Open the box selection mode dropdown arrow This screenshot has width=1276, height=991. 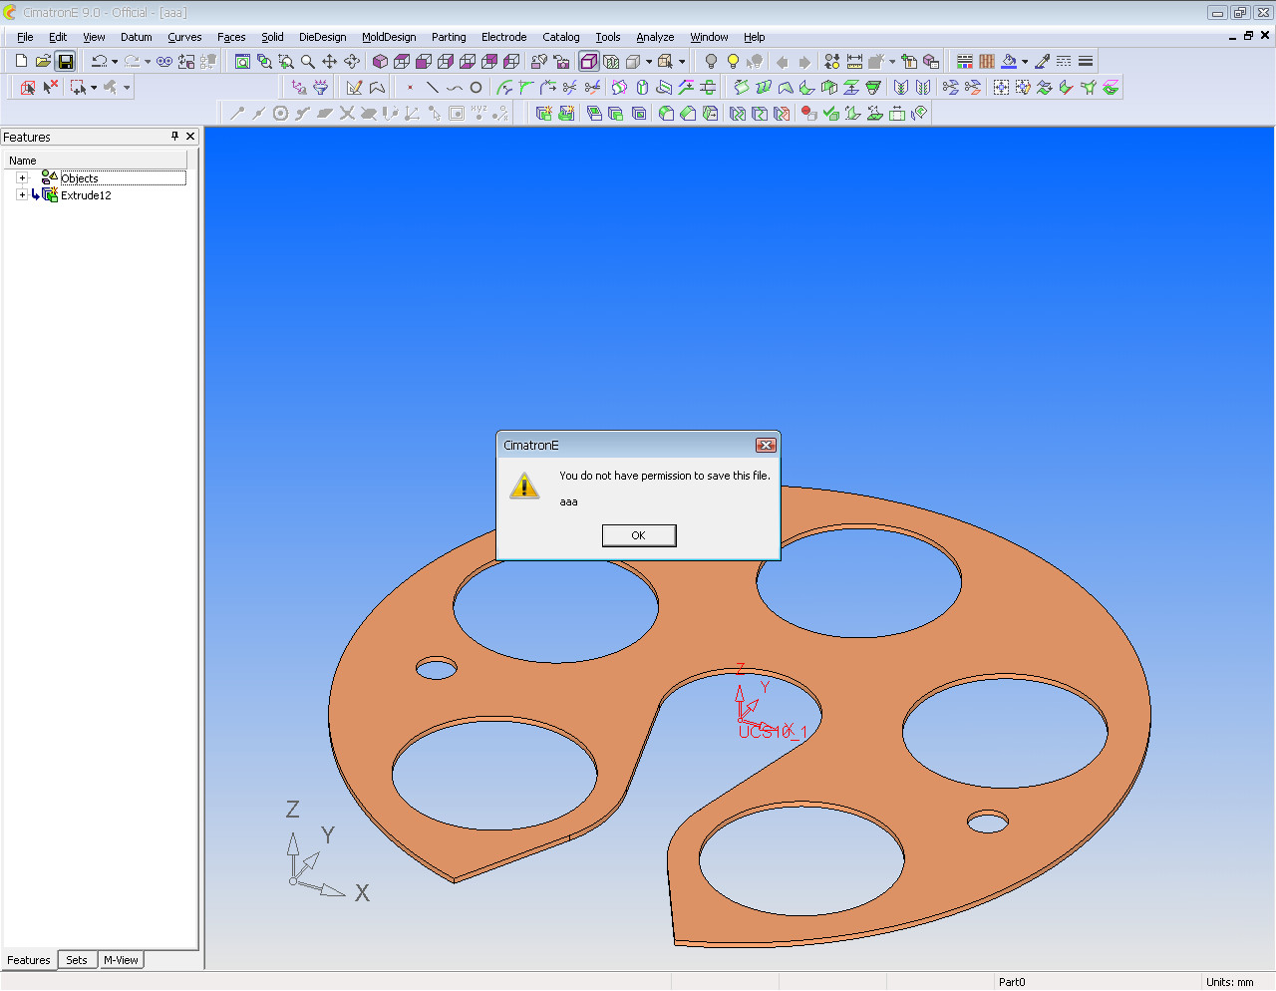94,87
